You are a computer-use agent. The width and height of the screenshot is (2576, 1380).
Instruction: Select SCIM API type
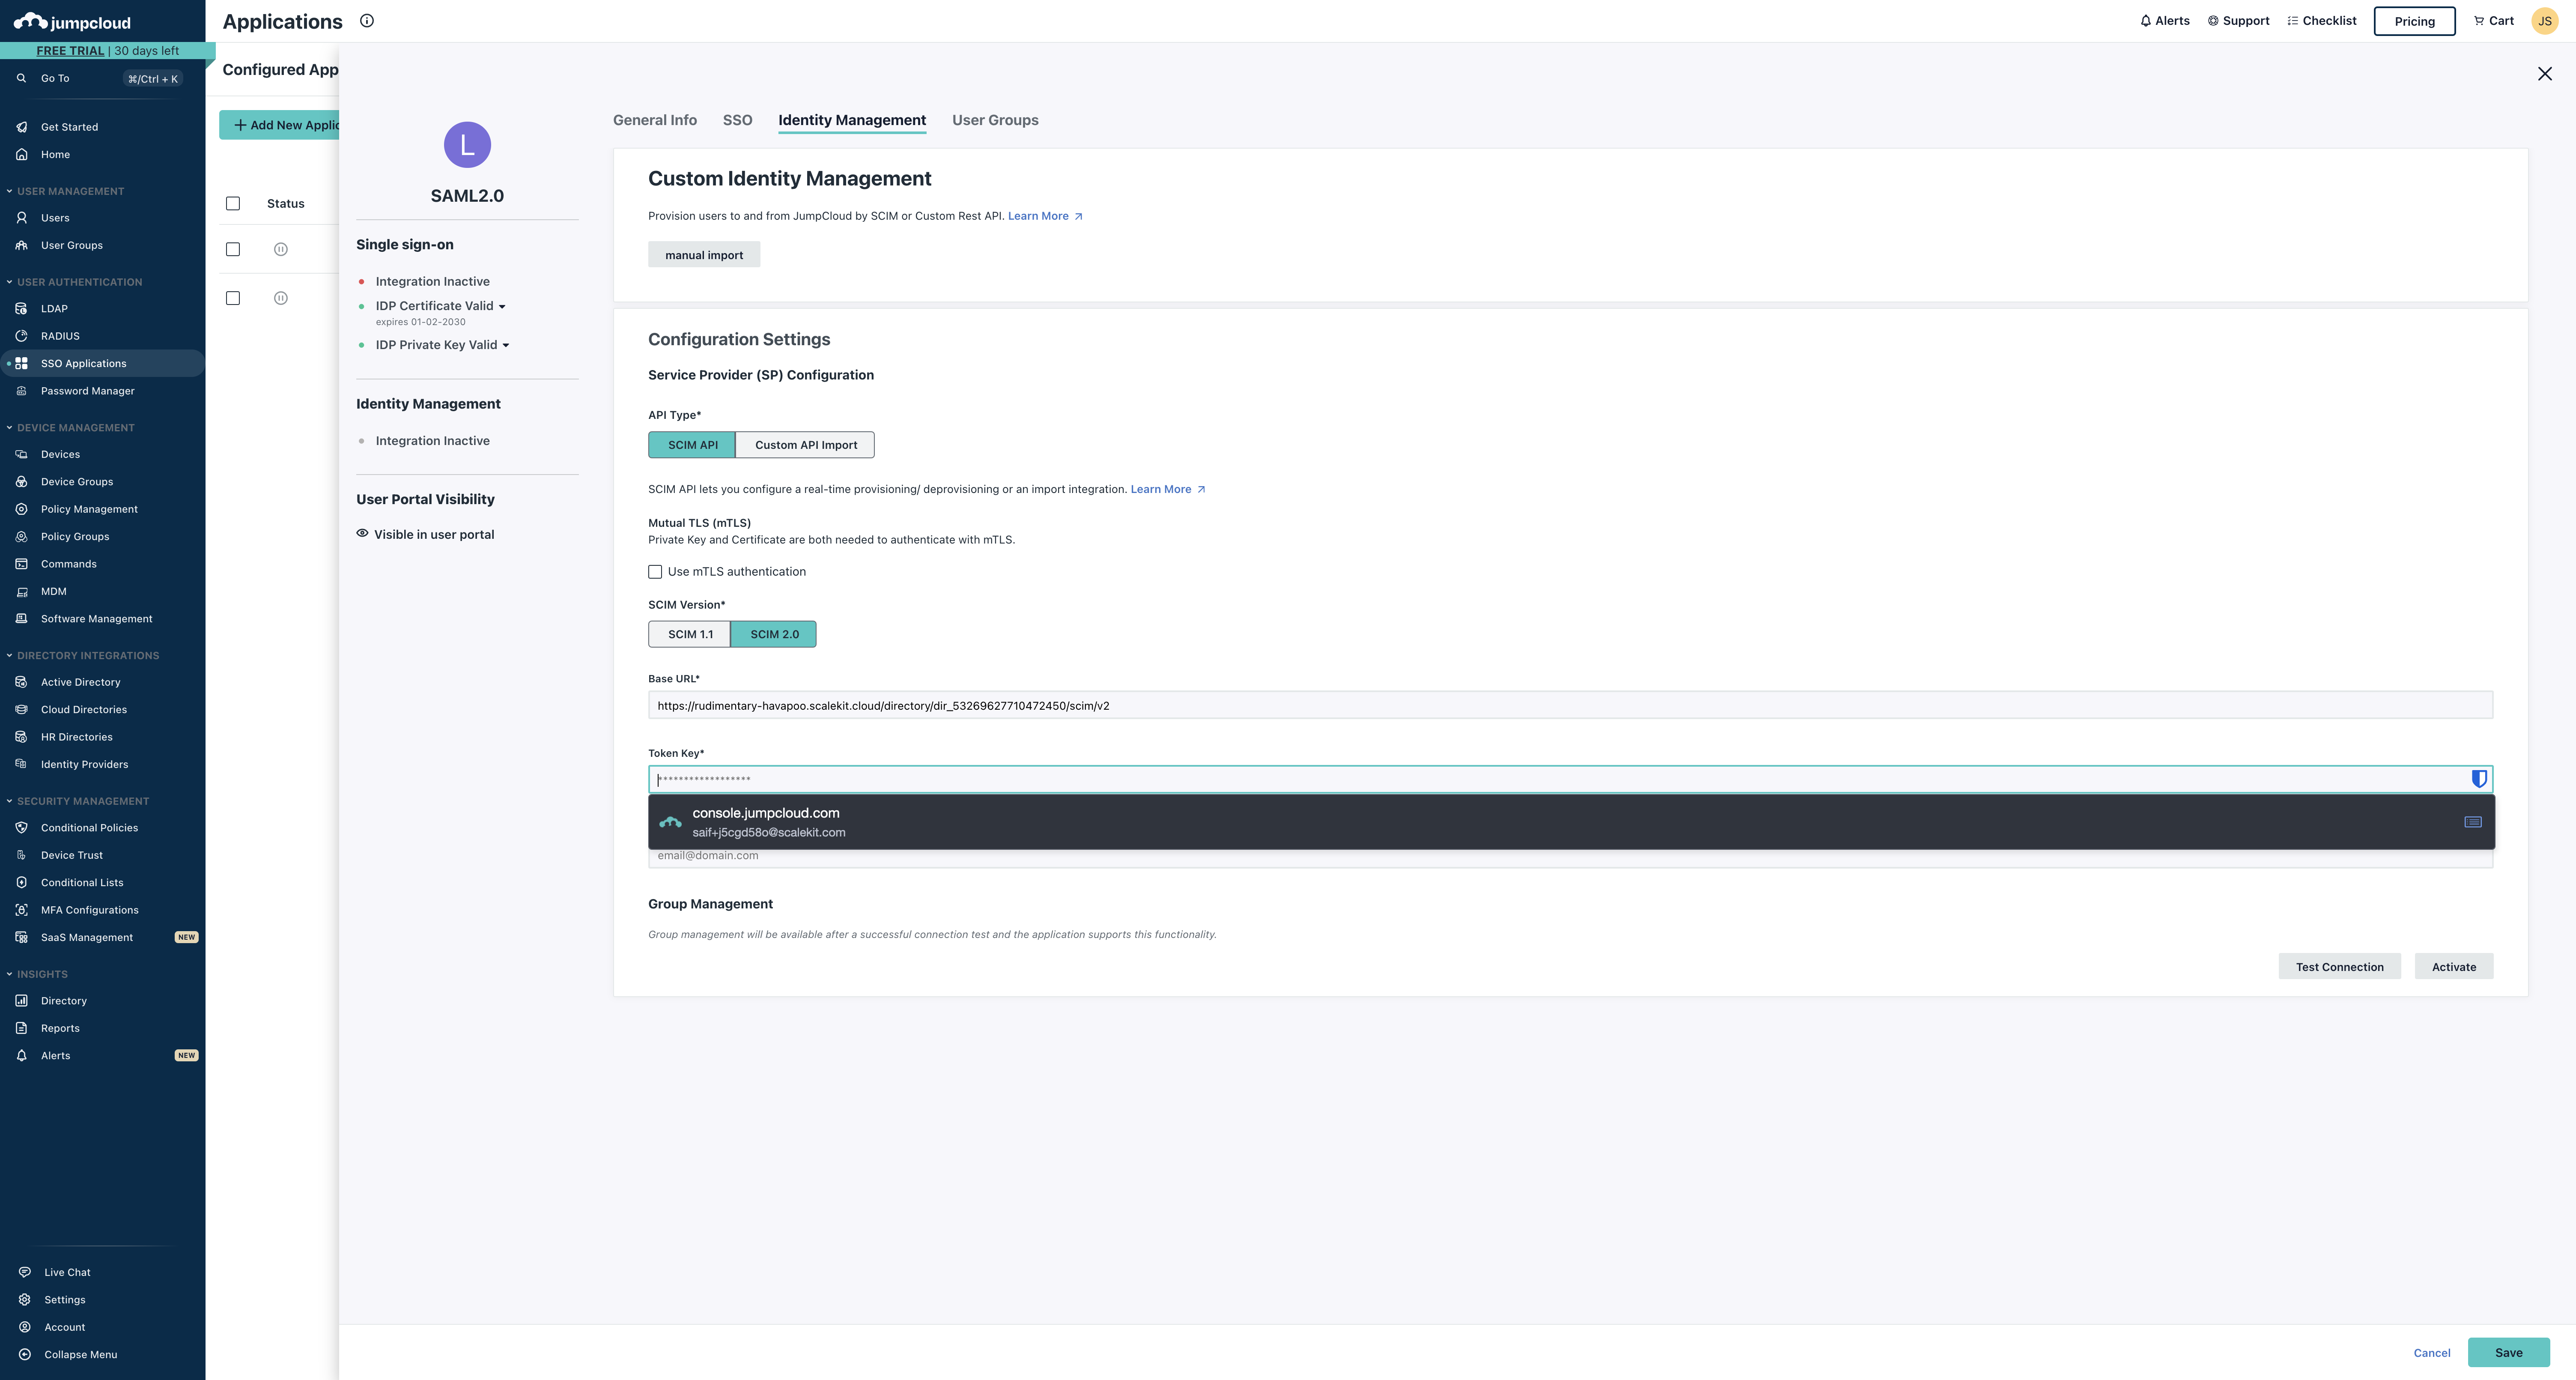point(692,445)
